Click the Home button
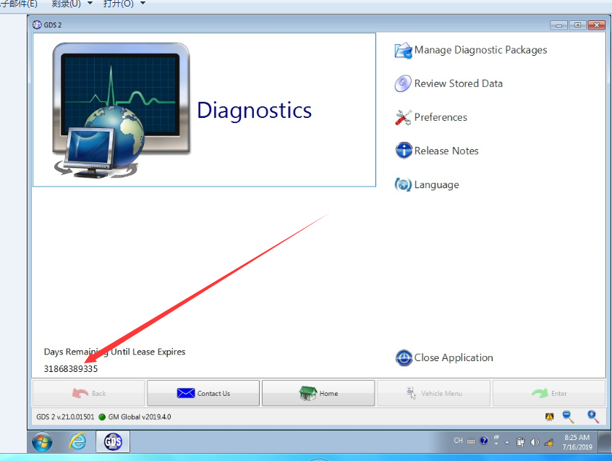 point(318,393)
